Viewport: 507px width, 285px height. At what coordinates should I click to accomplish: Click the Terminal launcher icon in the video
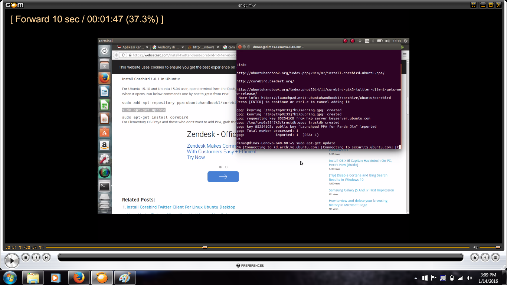coord(105,186)
